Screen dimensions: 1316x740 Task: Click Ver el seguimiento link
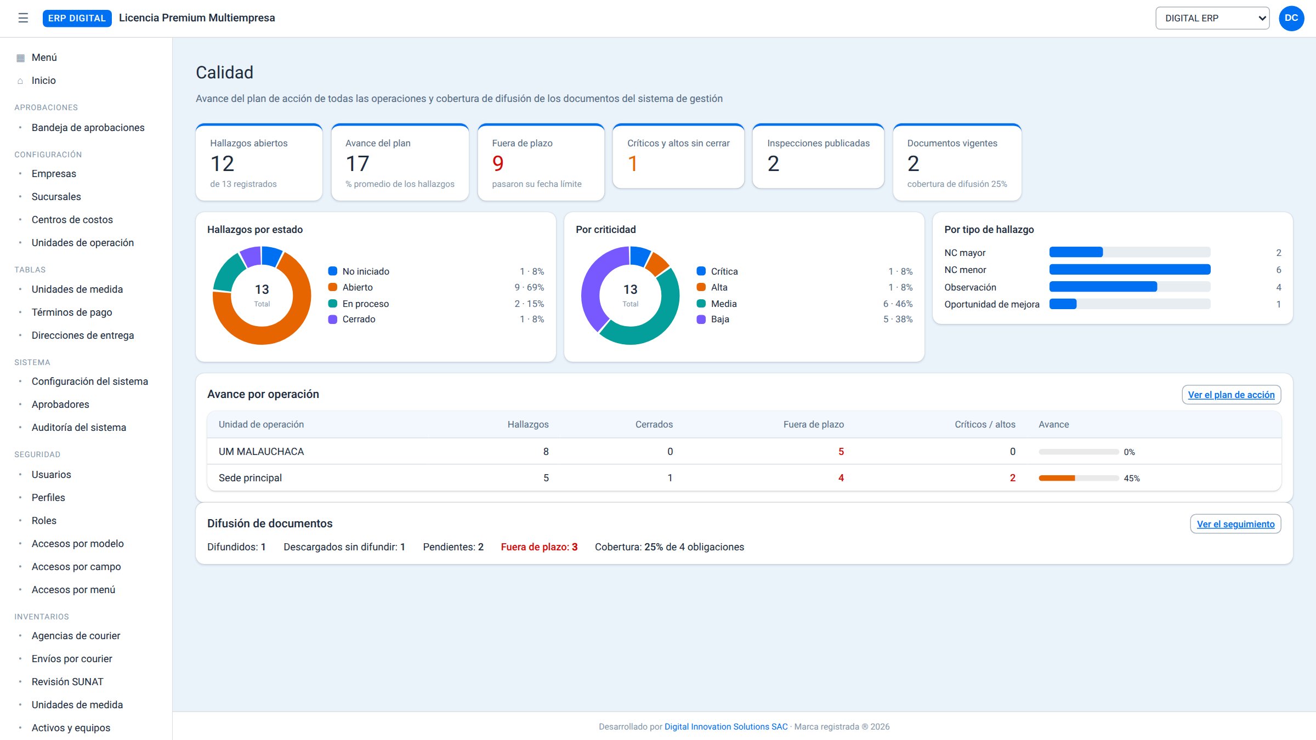tap(1235, 524)
